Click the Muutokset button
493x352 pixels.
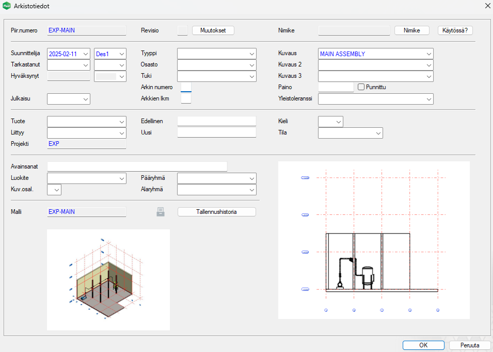213,30
